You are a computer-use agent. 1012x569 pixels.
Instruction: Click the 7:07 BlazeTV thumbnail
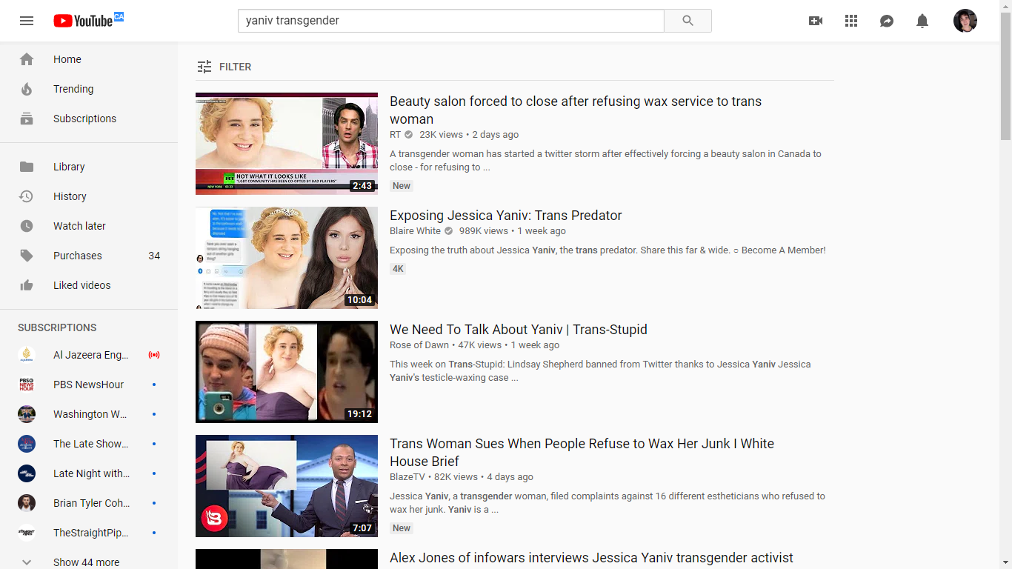click(287, 486)
